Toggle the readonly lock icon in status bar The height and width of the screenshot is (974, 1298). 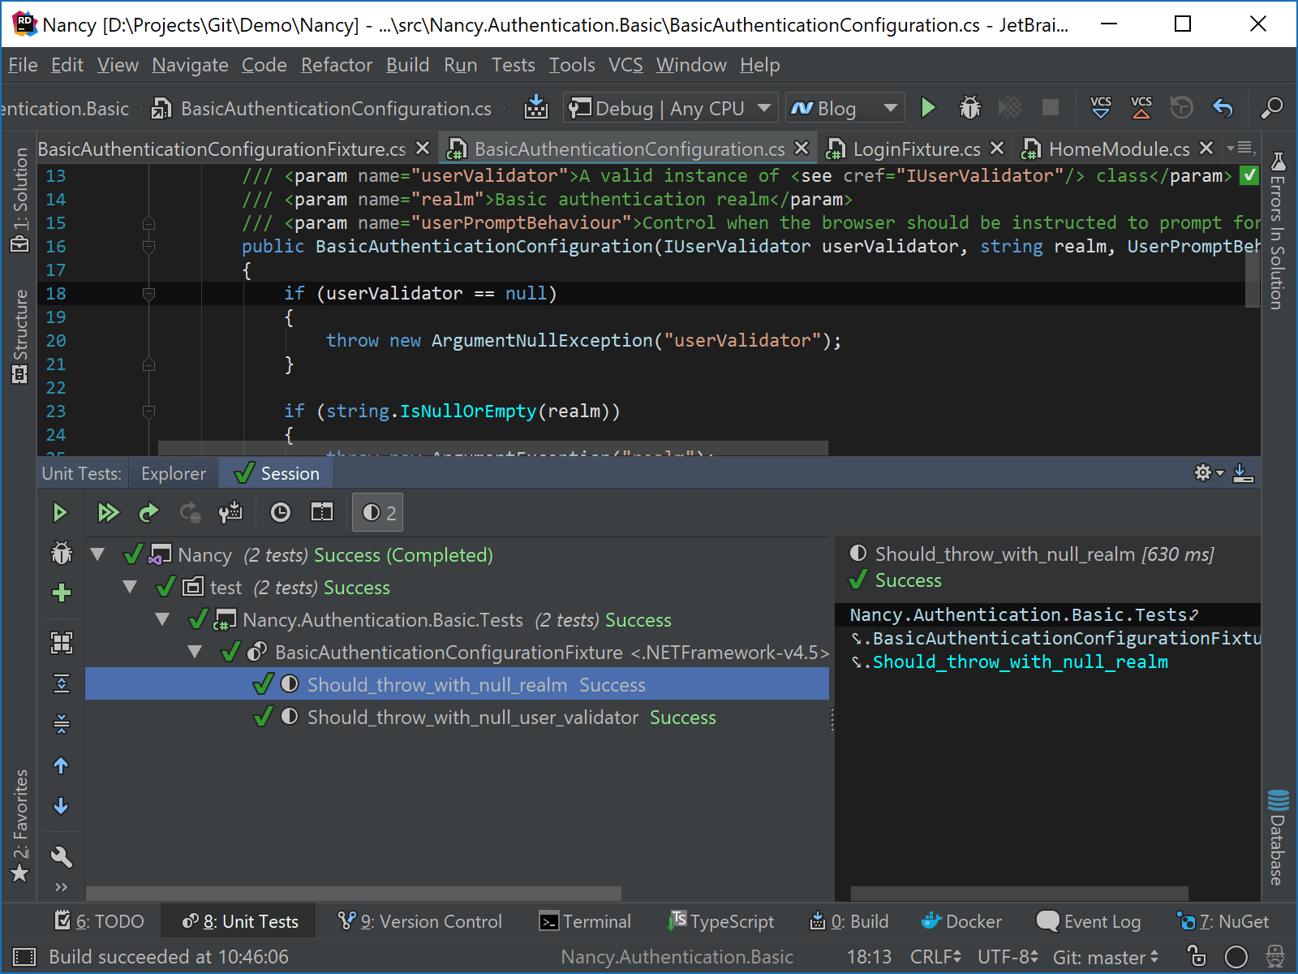pos(1197,956)
